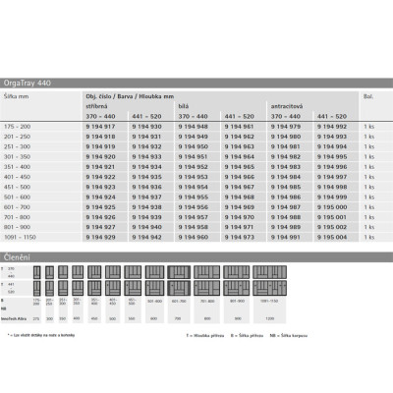
Task: Select width row label 1091 - 1150
Action: click(x=20, y=237)
